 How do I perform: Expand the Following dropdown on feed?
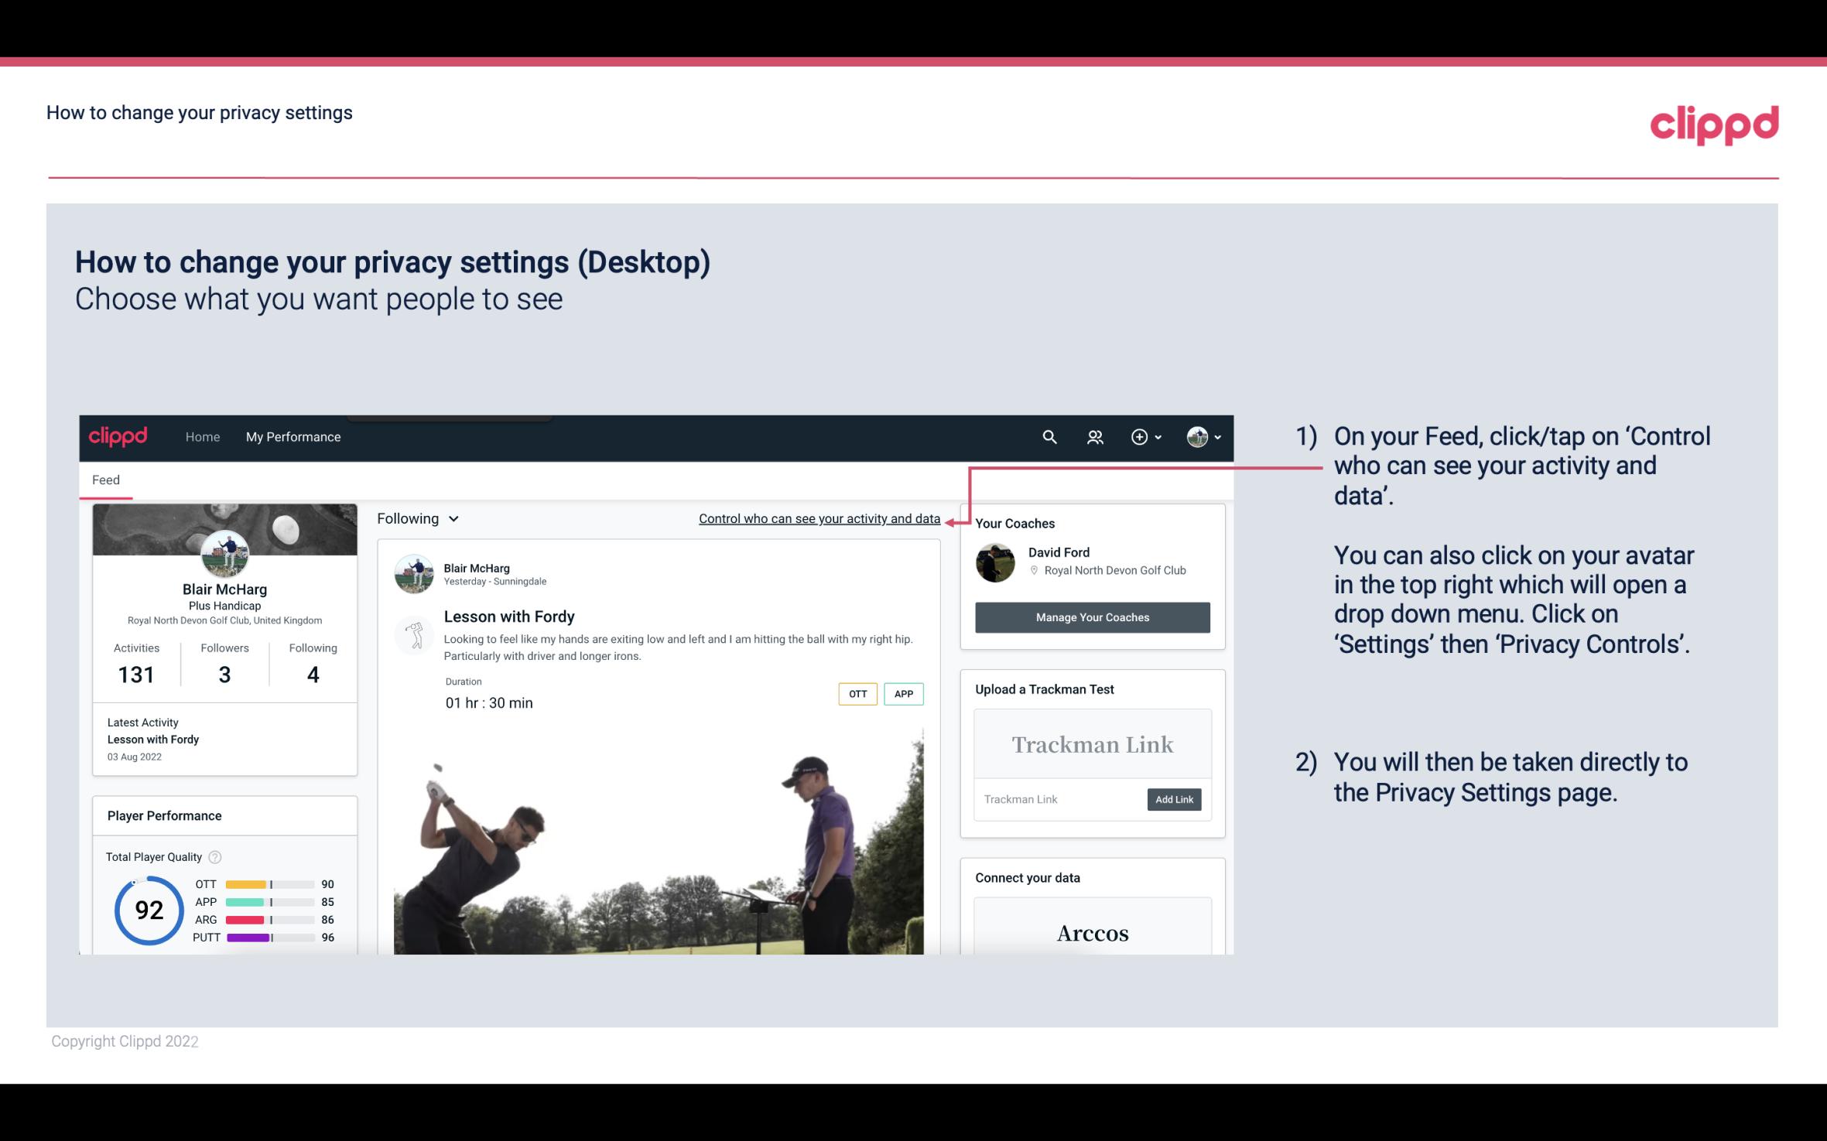[416, 517]
